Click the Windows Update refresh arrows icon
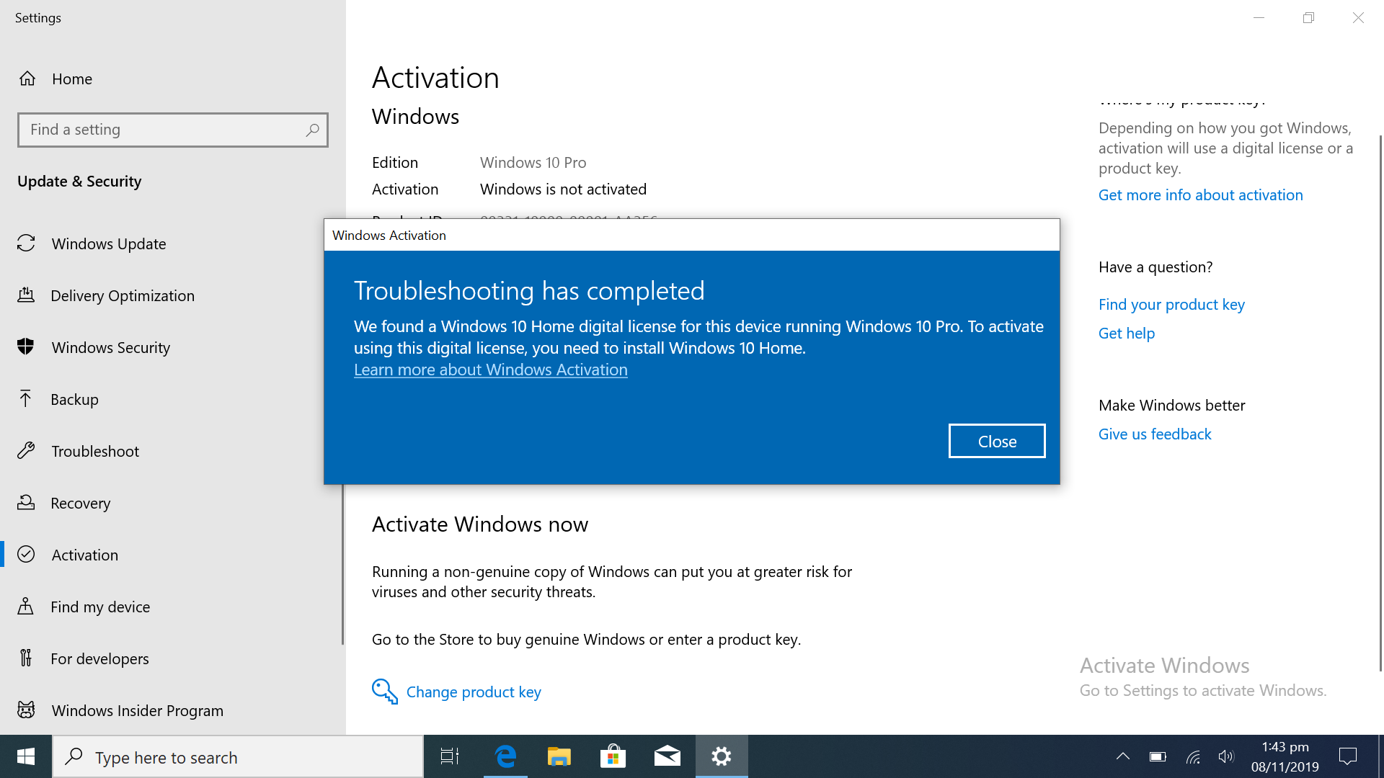 pos(26,243)
